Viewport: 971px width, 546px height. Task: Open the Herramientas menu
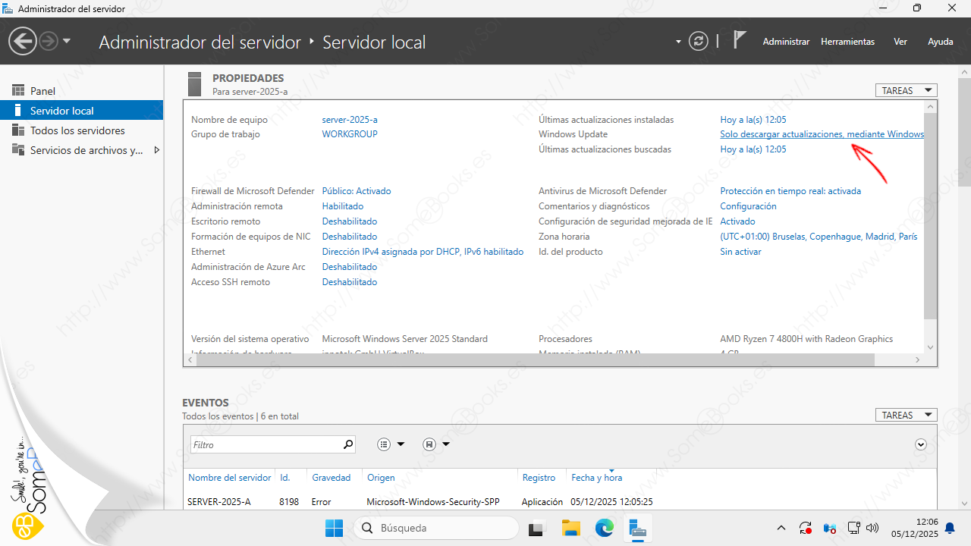[x=847, y=42]
